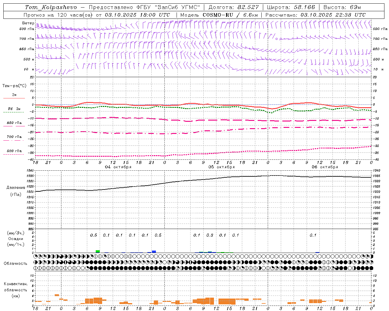This screenshot has height=311, width=389.
Task: Click the 'Тем-ра(°C)' temperature label
Action: (14, 86)
